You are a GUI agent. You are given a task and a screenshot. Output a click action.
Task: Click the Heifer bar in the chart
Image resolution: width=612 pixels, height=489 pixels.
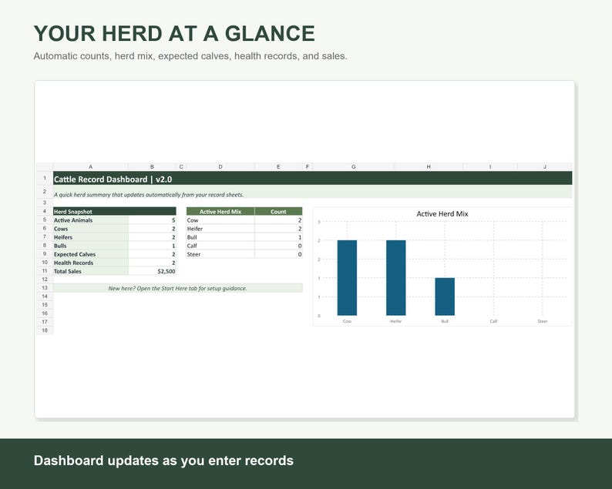pyautogui.click(x=395, y=278)
